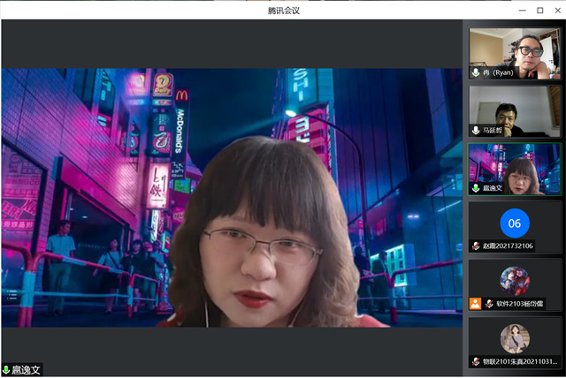The width and height of the screenshot is (566, 378).
Task: Click the main speaker video of 扈逸文
Action: click(x=232, y=198)
